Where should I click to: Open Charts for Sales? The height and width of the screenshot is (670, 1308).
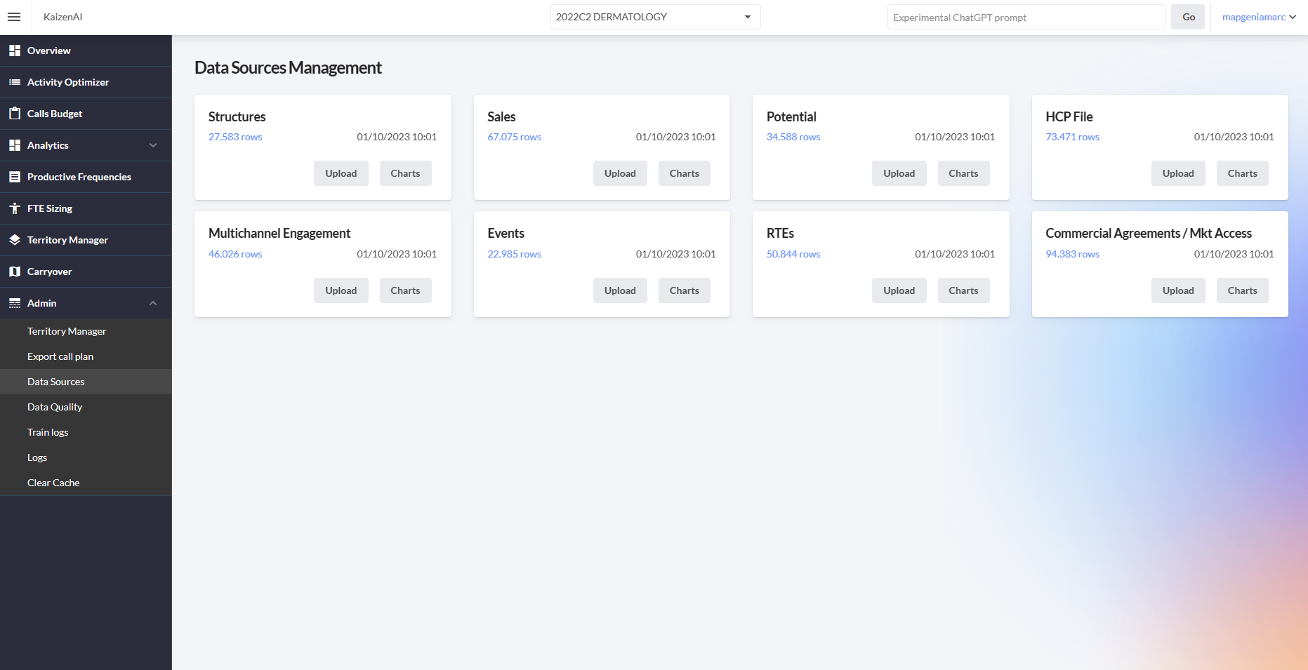pyautogui.click(x=684, y=173)
